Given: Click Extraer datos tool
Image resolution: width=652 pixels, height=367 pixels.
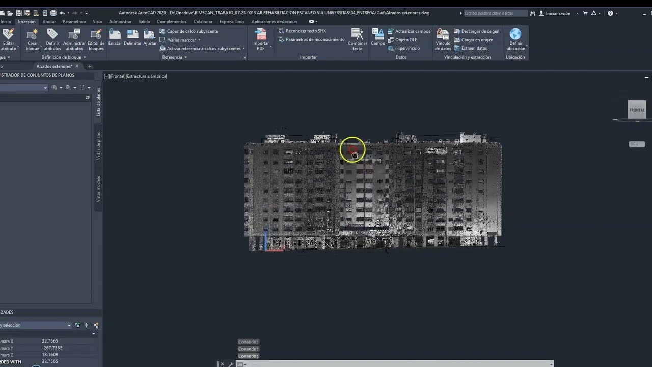Looking at the screenshot, I should click(x=470, y=48).
